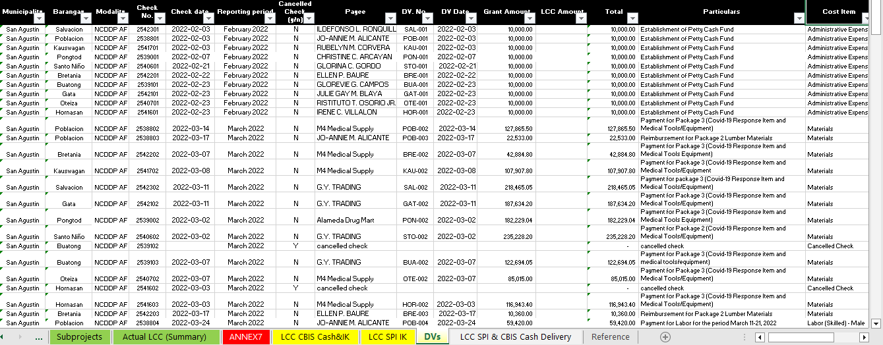The width and height of the screenshot is (883, 345).
Task: Select check date cell 2022-03-24
Action: point(191,323)
